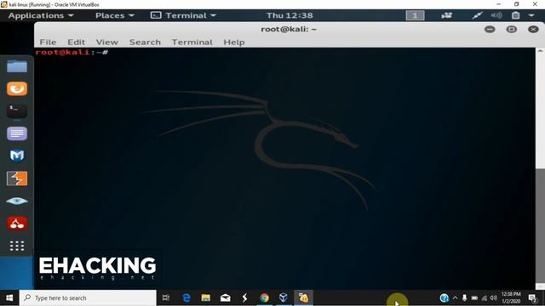The width and height of the screenshot is (545, 306).
Task: Open the terminal Search menu
Action: point(145,42)
